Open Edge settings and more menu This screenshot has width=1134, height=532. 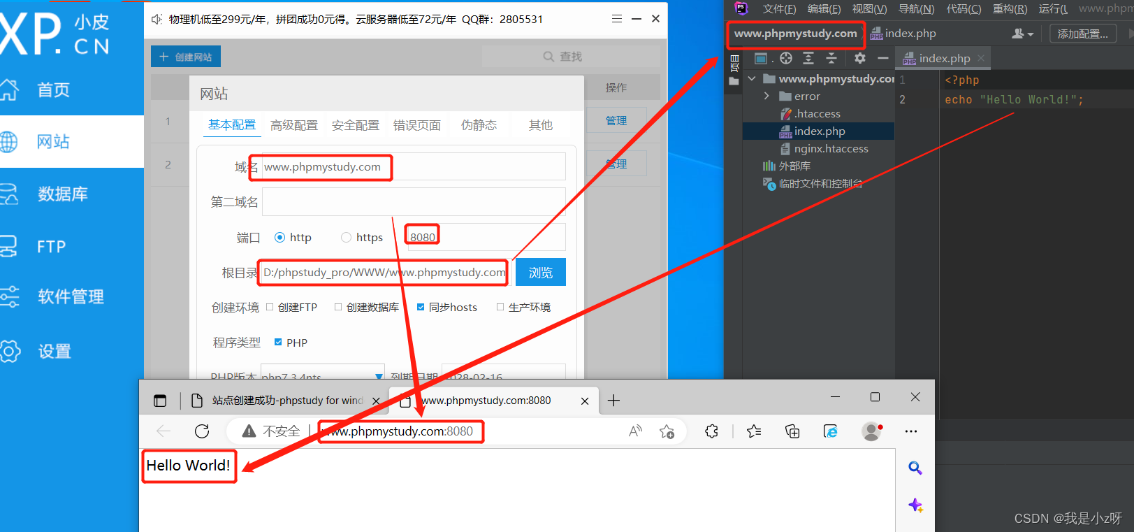click(911, 431)
